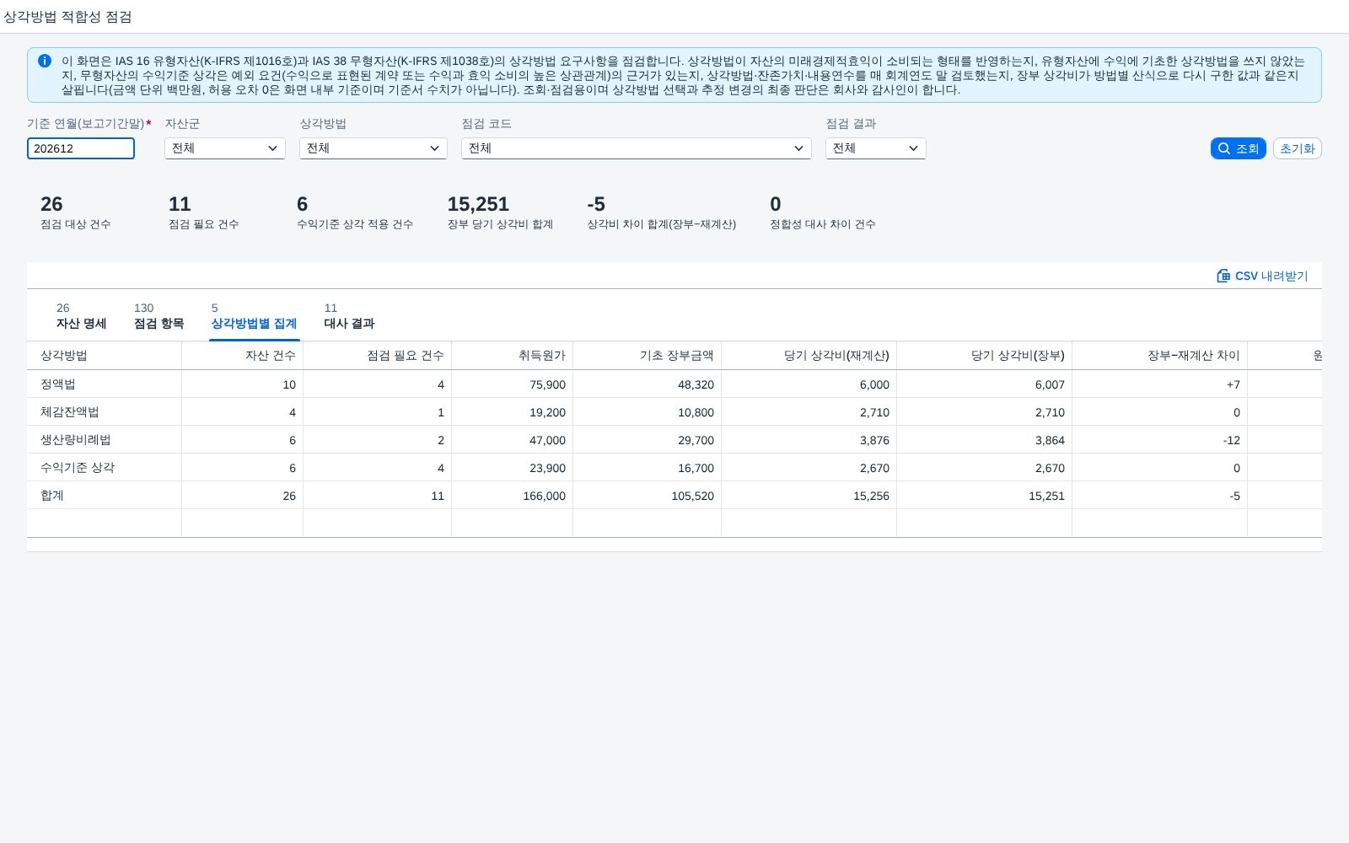Viewport: 1349px width, 843px height.
Task: Open the 자산군 dropdown
Action: pos(225,148)
